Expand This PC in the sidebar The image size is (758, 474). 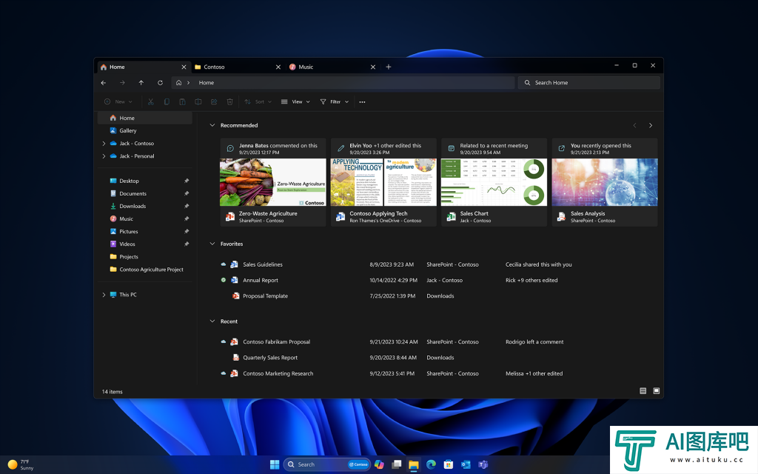[104, 295]
